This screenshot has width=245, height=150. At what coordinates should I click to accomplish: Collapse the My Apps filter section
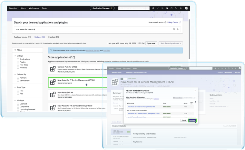(x=15, y=100)
